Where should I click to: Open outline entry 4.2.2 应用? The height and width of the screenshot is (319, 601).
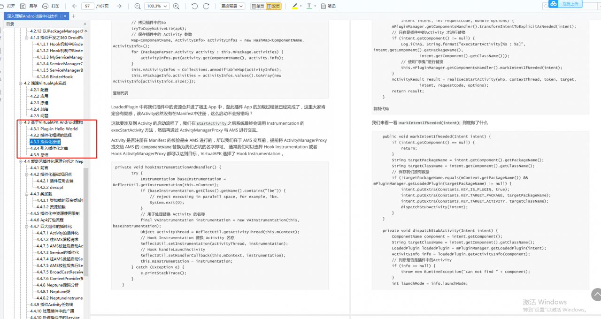point(39,96)
